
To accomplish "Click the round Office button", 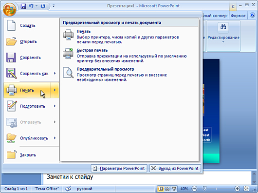I will [x=9, y=10].
